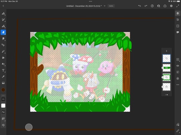Select the Eraser tool
The width and height of the screenshot is (181, 135).
tap(3, 32)
